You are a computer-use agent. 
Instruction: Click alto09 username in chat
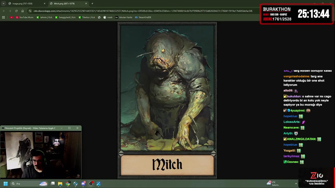coord(288,91)
